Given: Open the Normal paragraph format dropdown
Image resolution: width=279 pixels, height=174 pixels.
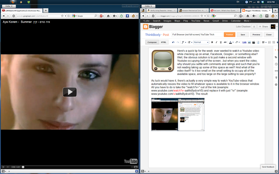Looking at the screenshot, I should pyautogui.click(x=201, y=42).
